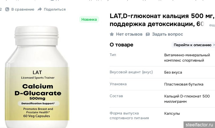
Task: Click the О товаре heading
Action: point(121,45)
